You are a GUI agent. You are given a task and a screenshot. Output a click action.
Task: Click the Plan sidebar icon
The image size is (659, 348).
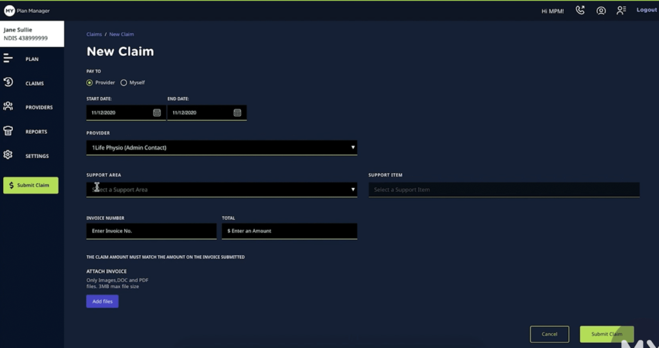pyautogui.click(x=8, y=59)
